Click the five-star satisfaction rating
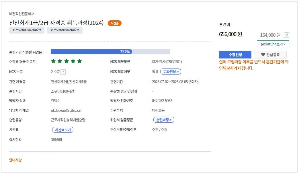Image resolution: width=299 pixels, height=174 pixels. pyautogui.click(x=66, y=61)
